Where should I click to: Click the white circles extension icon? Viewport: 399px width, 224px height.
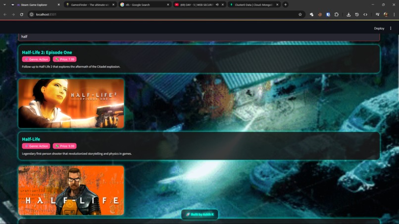coord(311,14)
